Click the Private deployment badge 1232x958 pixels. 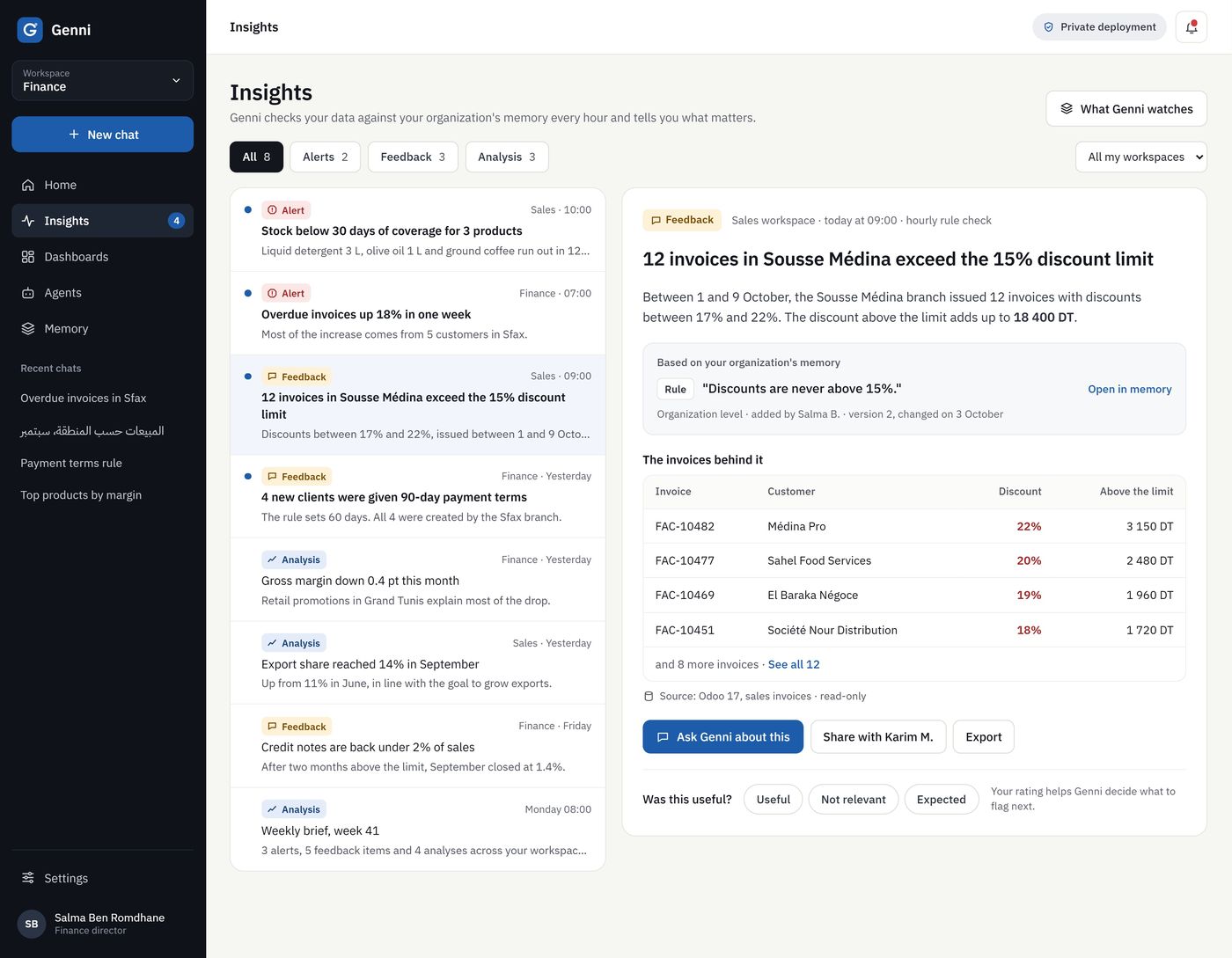tap(1099, 27)
